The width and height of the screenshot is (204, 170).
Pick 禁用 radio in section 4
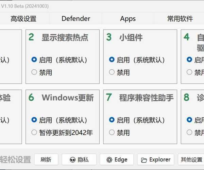(x=189, y=72)
